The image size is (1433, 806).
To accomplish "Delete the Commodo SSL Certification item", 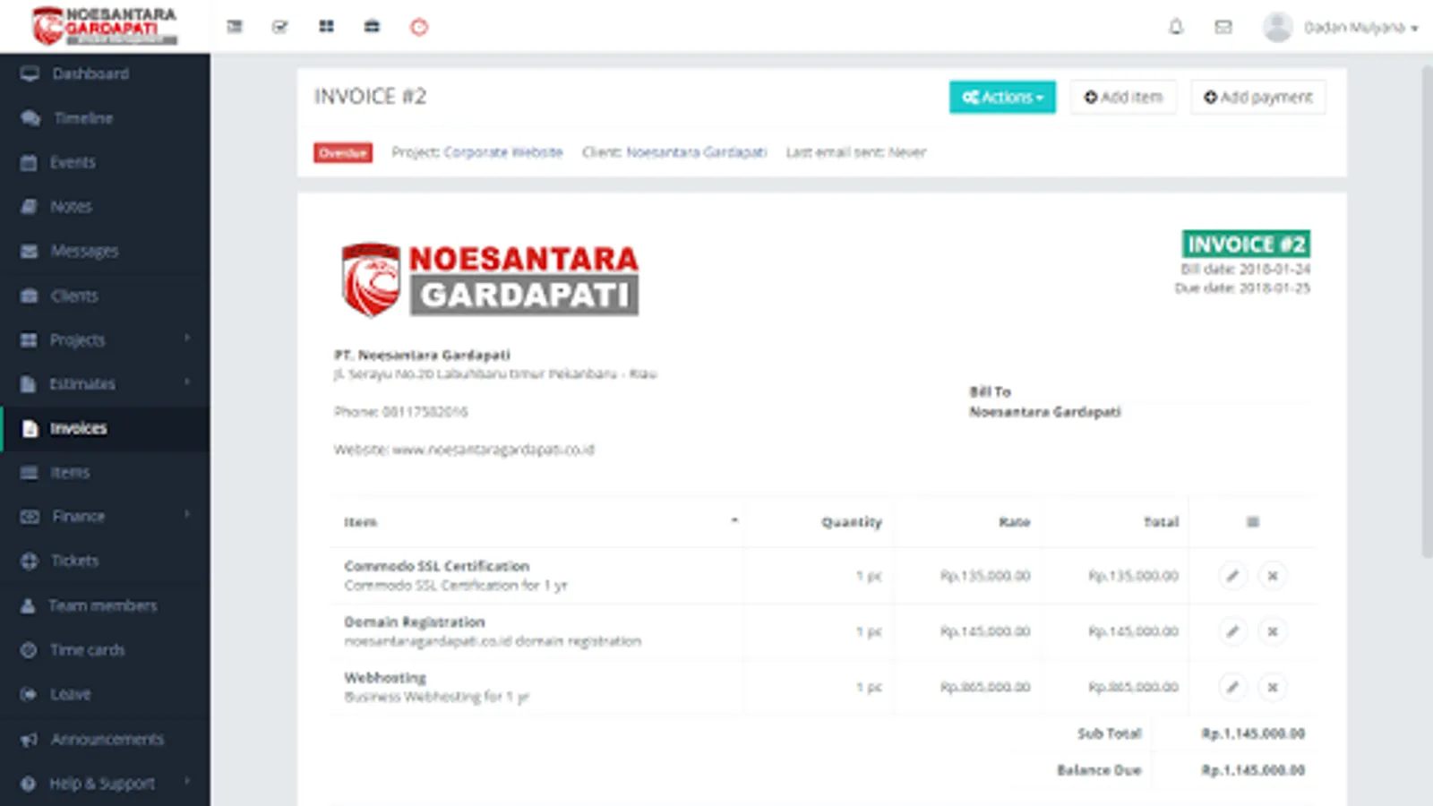I will click(1272, 576).
